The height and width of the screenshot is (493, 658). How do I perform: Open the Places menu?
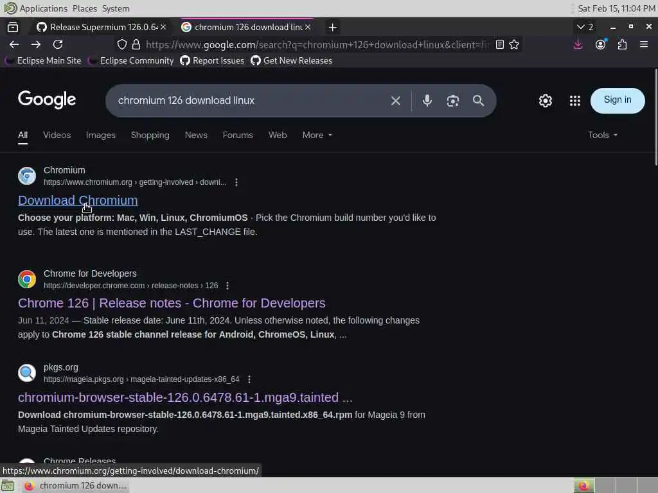[x=84, y=8]
